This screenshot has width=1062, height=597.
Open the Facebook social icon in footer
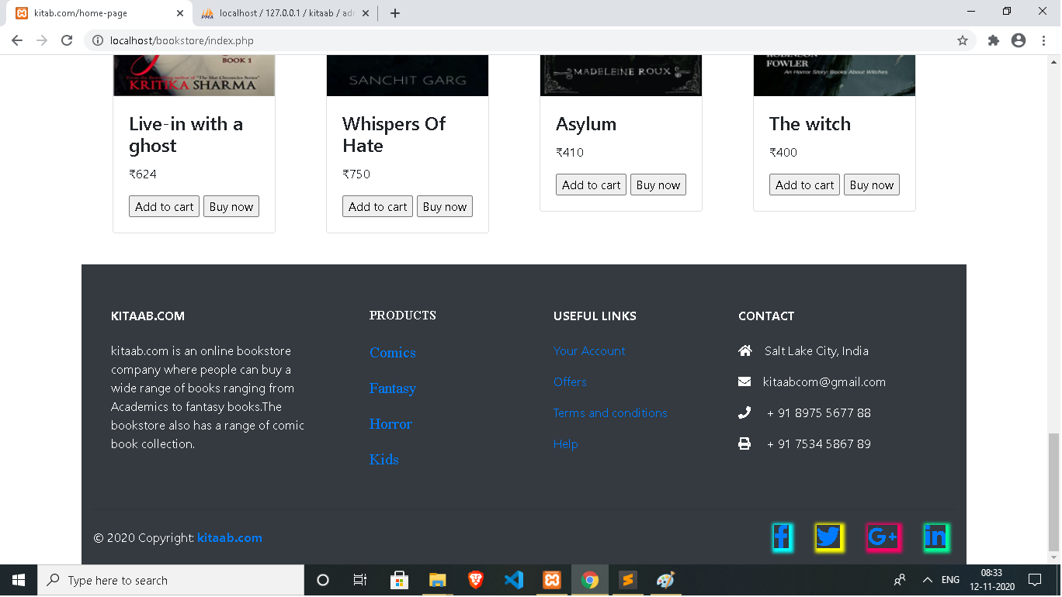pos(783,537)
